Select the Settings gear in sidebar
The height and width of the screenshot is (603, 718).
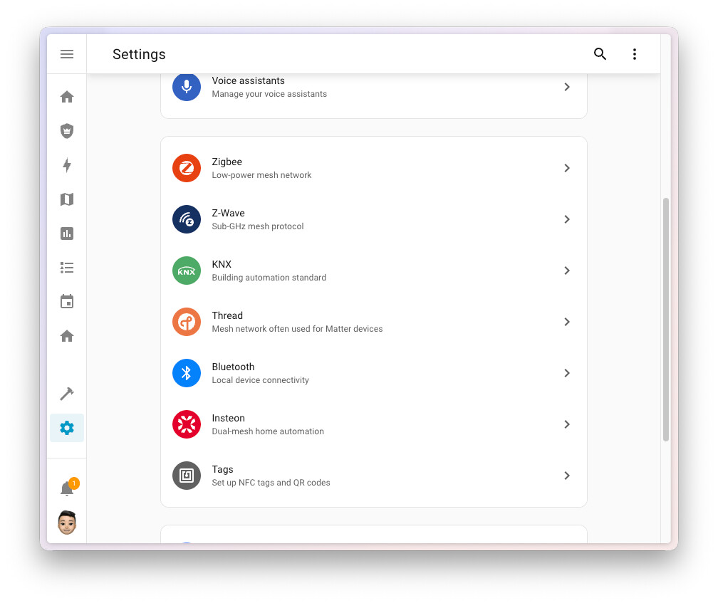click(67, 428)
